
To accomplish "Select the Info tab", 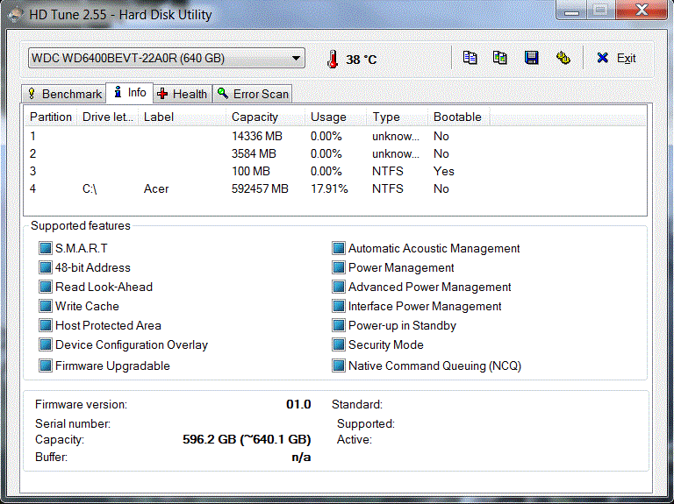I will pyautogui.click(x=130, y=93).
